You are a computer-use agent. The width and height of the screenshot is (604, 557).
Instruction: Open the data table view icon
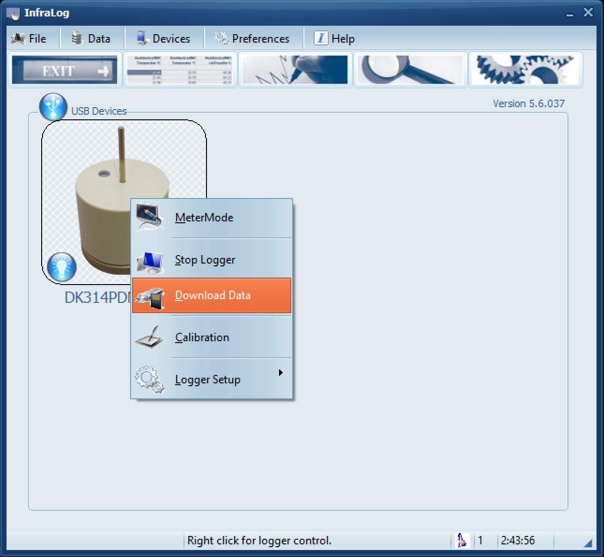(x=180, y=70)
